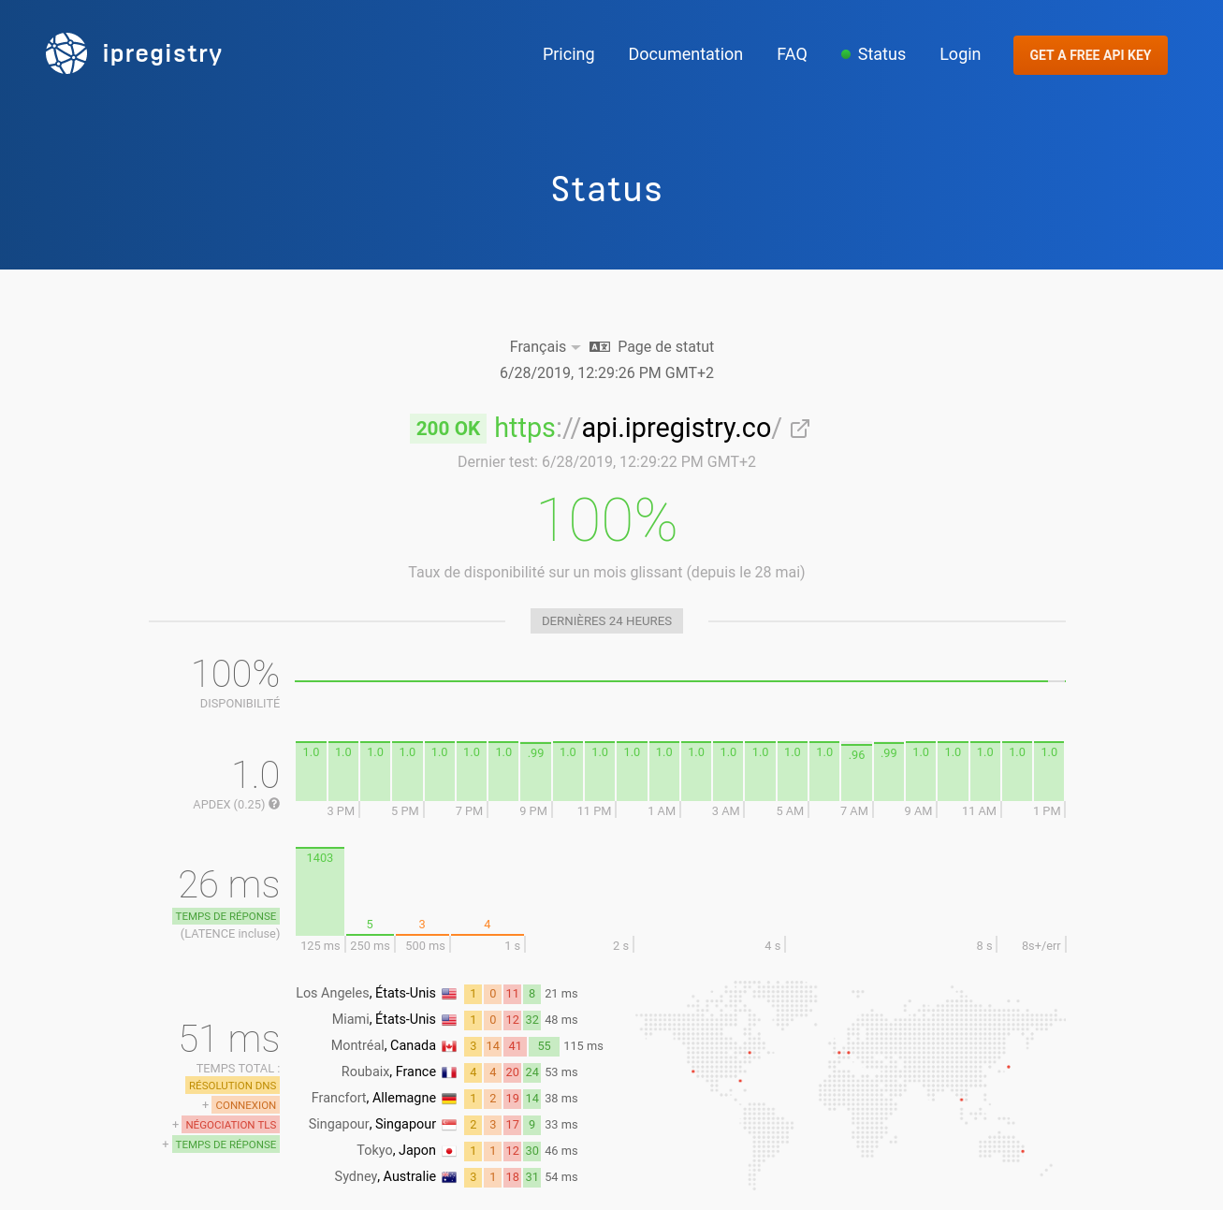This screenshot has height=1210, width=1223.
Task: Click the Canada flag next to Montréal
Action: [x=449, y=1046]
